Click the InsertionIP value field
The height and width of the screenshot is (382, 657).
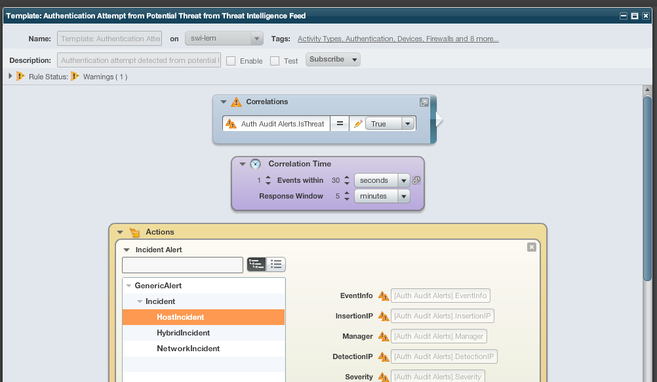pyautogui.click(x=443, y=316)
